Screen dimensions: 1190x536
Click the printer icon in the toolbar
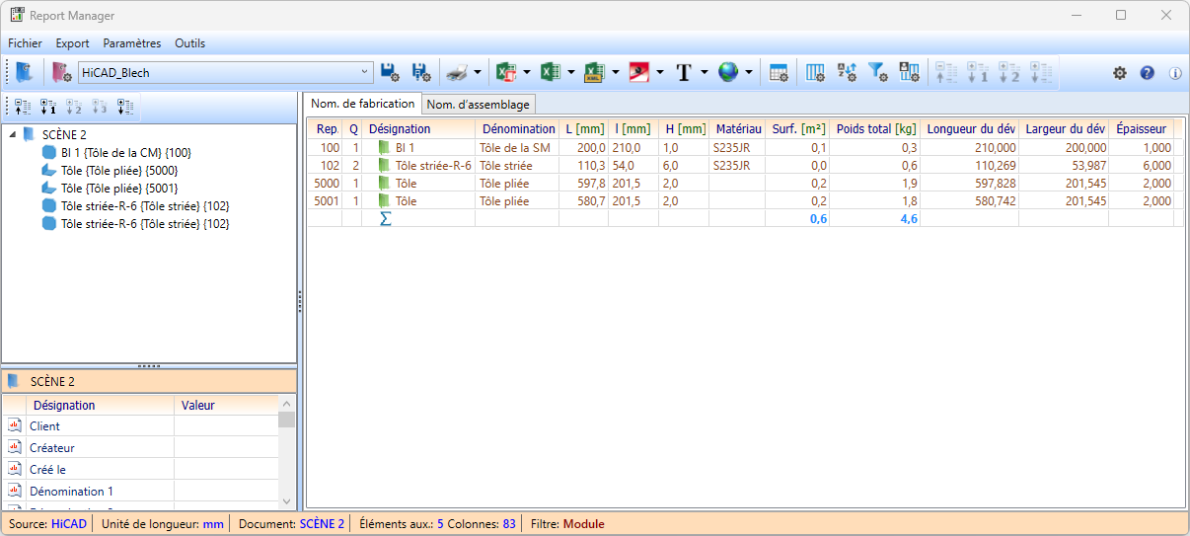point(455,72)
